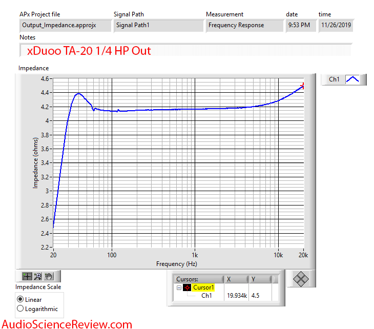
Task: Click the Ch1 legend label
Action: [334, 79]
